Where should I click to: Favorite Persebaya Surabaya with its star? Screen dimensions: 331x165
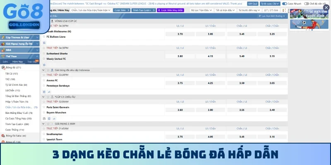click(x=44, y=86)
